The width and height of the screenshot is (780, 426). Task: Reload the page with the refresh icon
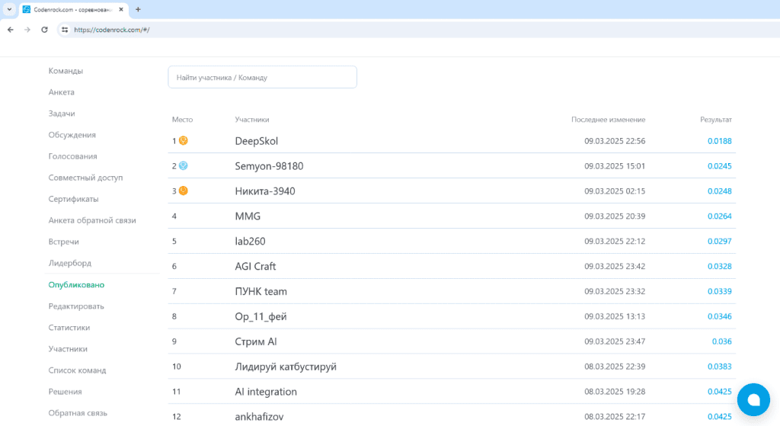tap(44, 30)
